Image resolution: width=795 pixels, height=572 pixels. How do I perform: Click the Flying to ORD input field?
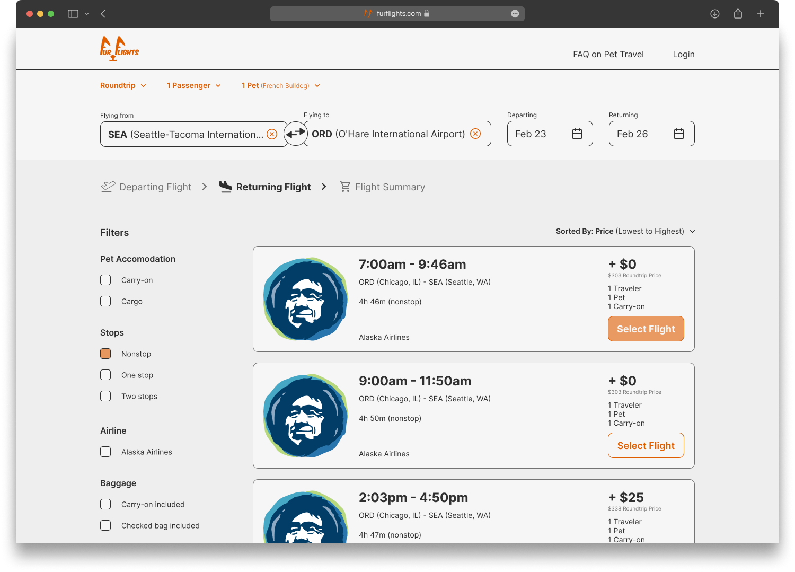[397, 134]
